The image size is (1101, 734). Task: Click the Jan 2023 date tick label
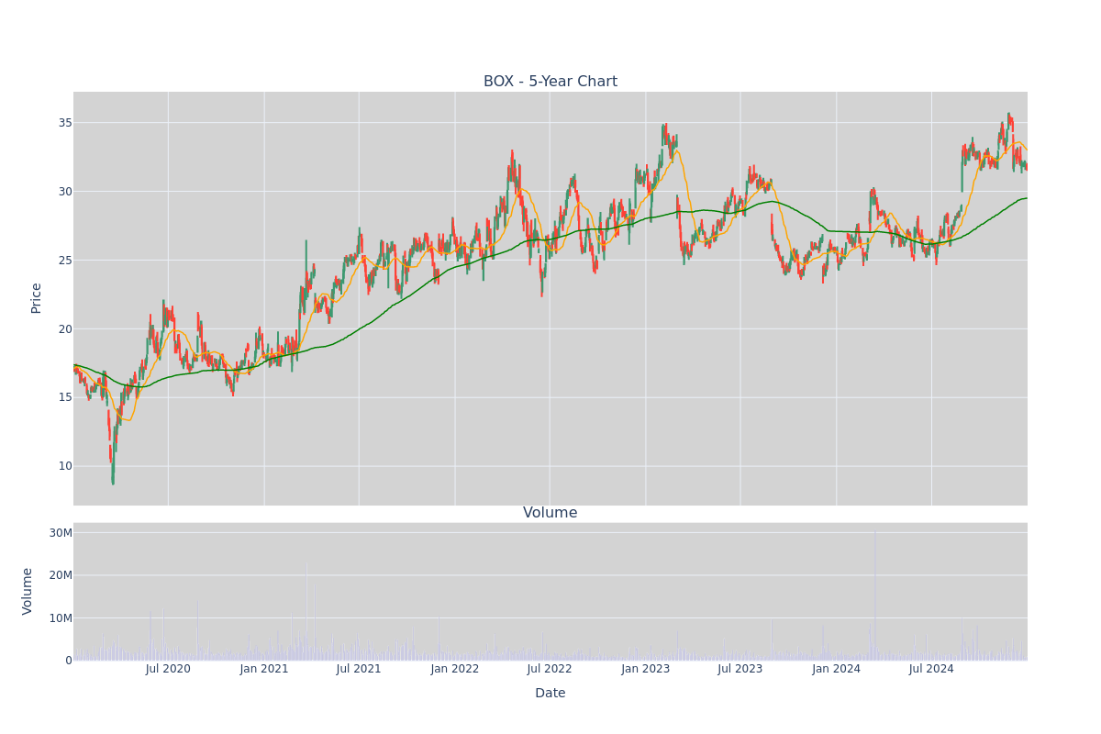point(646,669)
